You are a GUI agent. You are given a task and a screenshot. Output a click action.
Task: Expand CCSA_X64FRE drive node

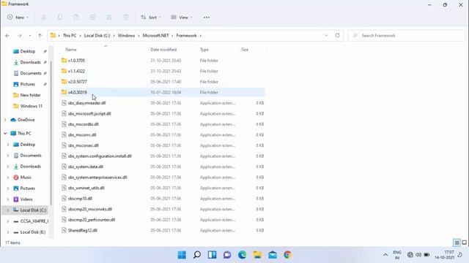pyautogui.click(x=8, y=221)
